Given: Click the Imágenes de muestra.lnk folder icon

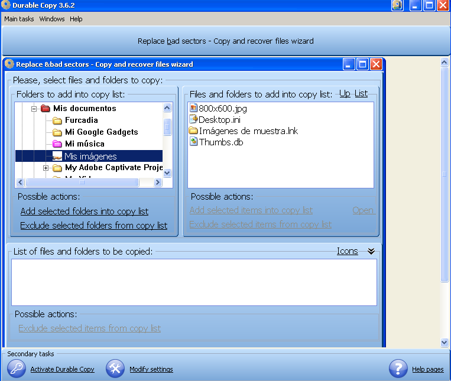Looking at the screenshot, I should click(193, 131).
